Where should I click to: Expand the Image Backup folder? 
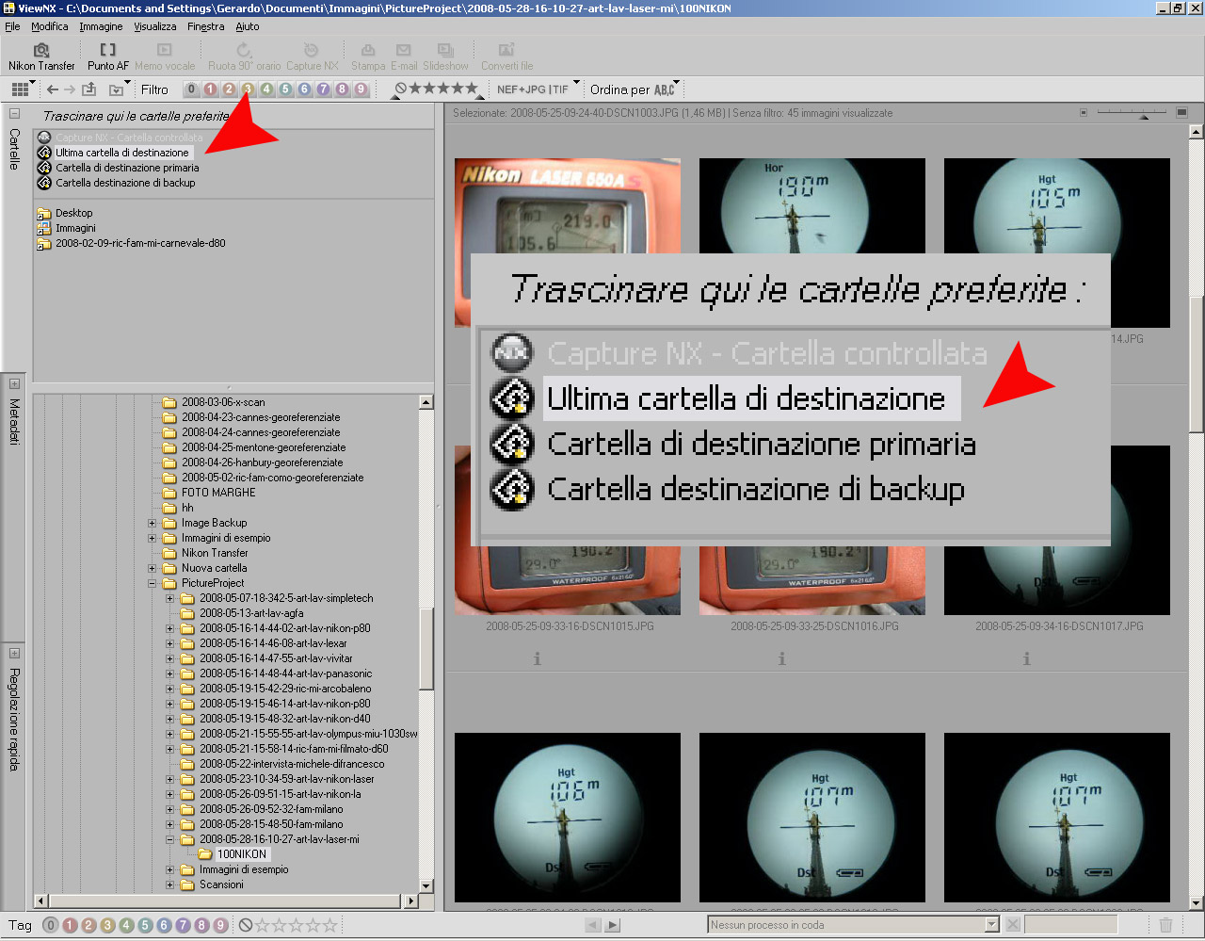153,523
